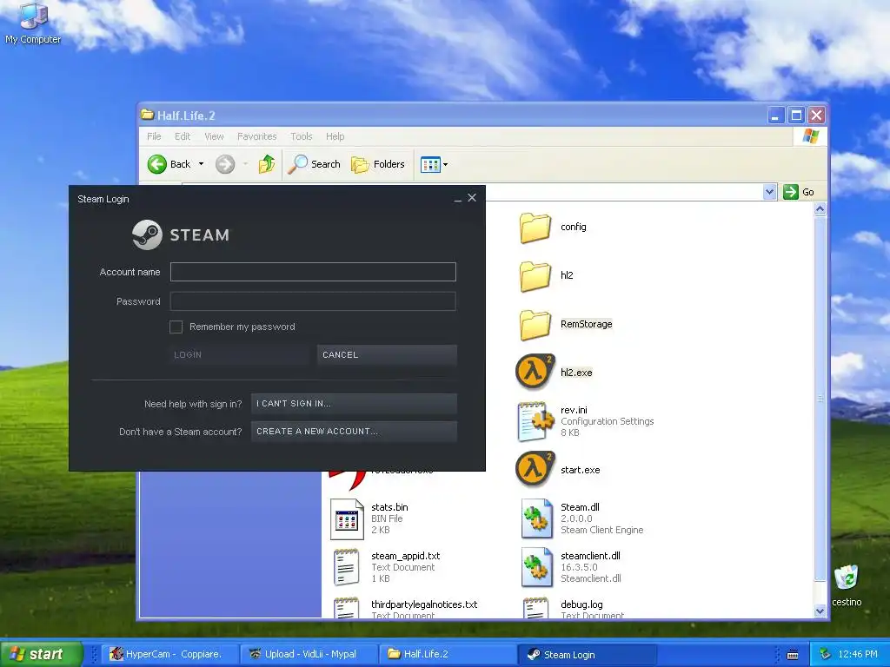Image resolution: width=890 pixels, height=667 pixels.
Task: Click scroll up arrow in Explorer file list
Action: point(820,209)
